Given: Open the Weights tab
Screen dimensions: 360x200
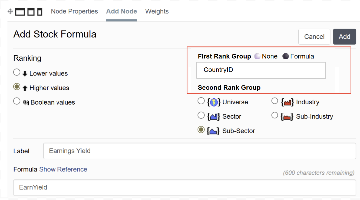Looking at the screenshot, I should [157, 11].
